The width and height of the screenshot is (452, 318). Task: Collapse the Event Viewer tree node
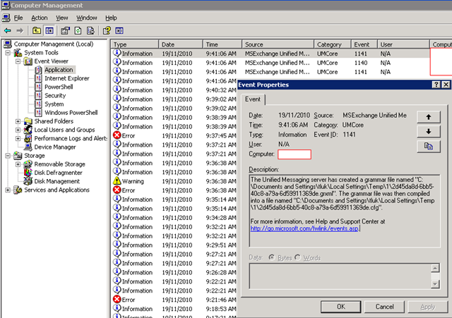[x=18, y=61]
